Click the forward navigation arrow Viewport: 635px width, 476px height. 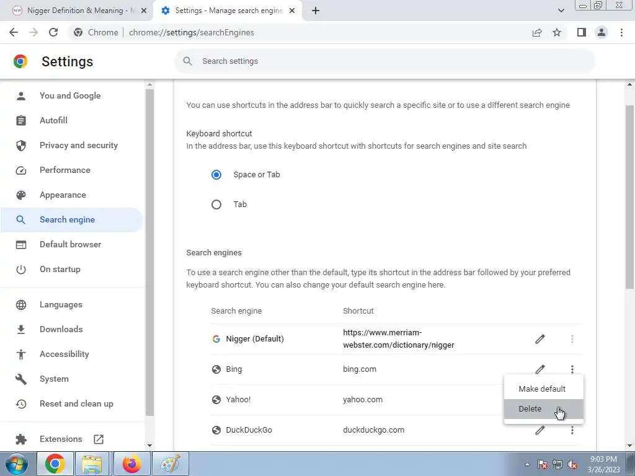pyautogui.click(x=33, y=32)
